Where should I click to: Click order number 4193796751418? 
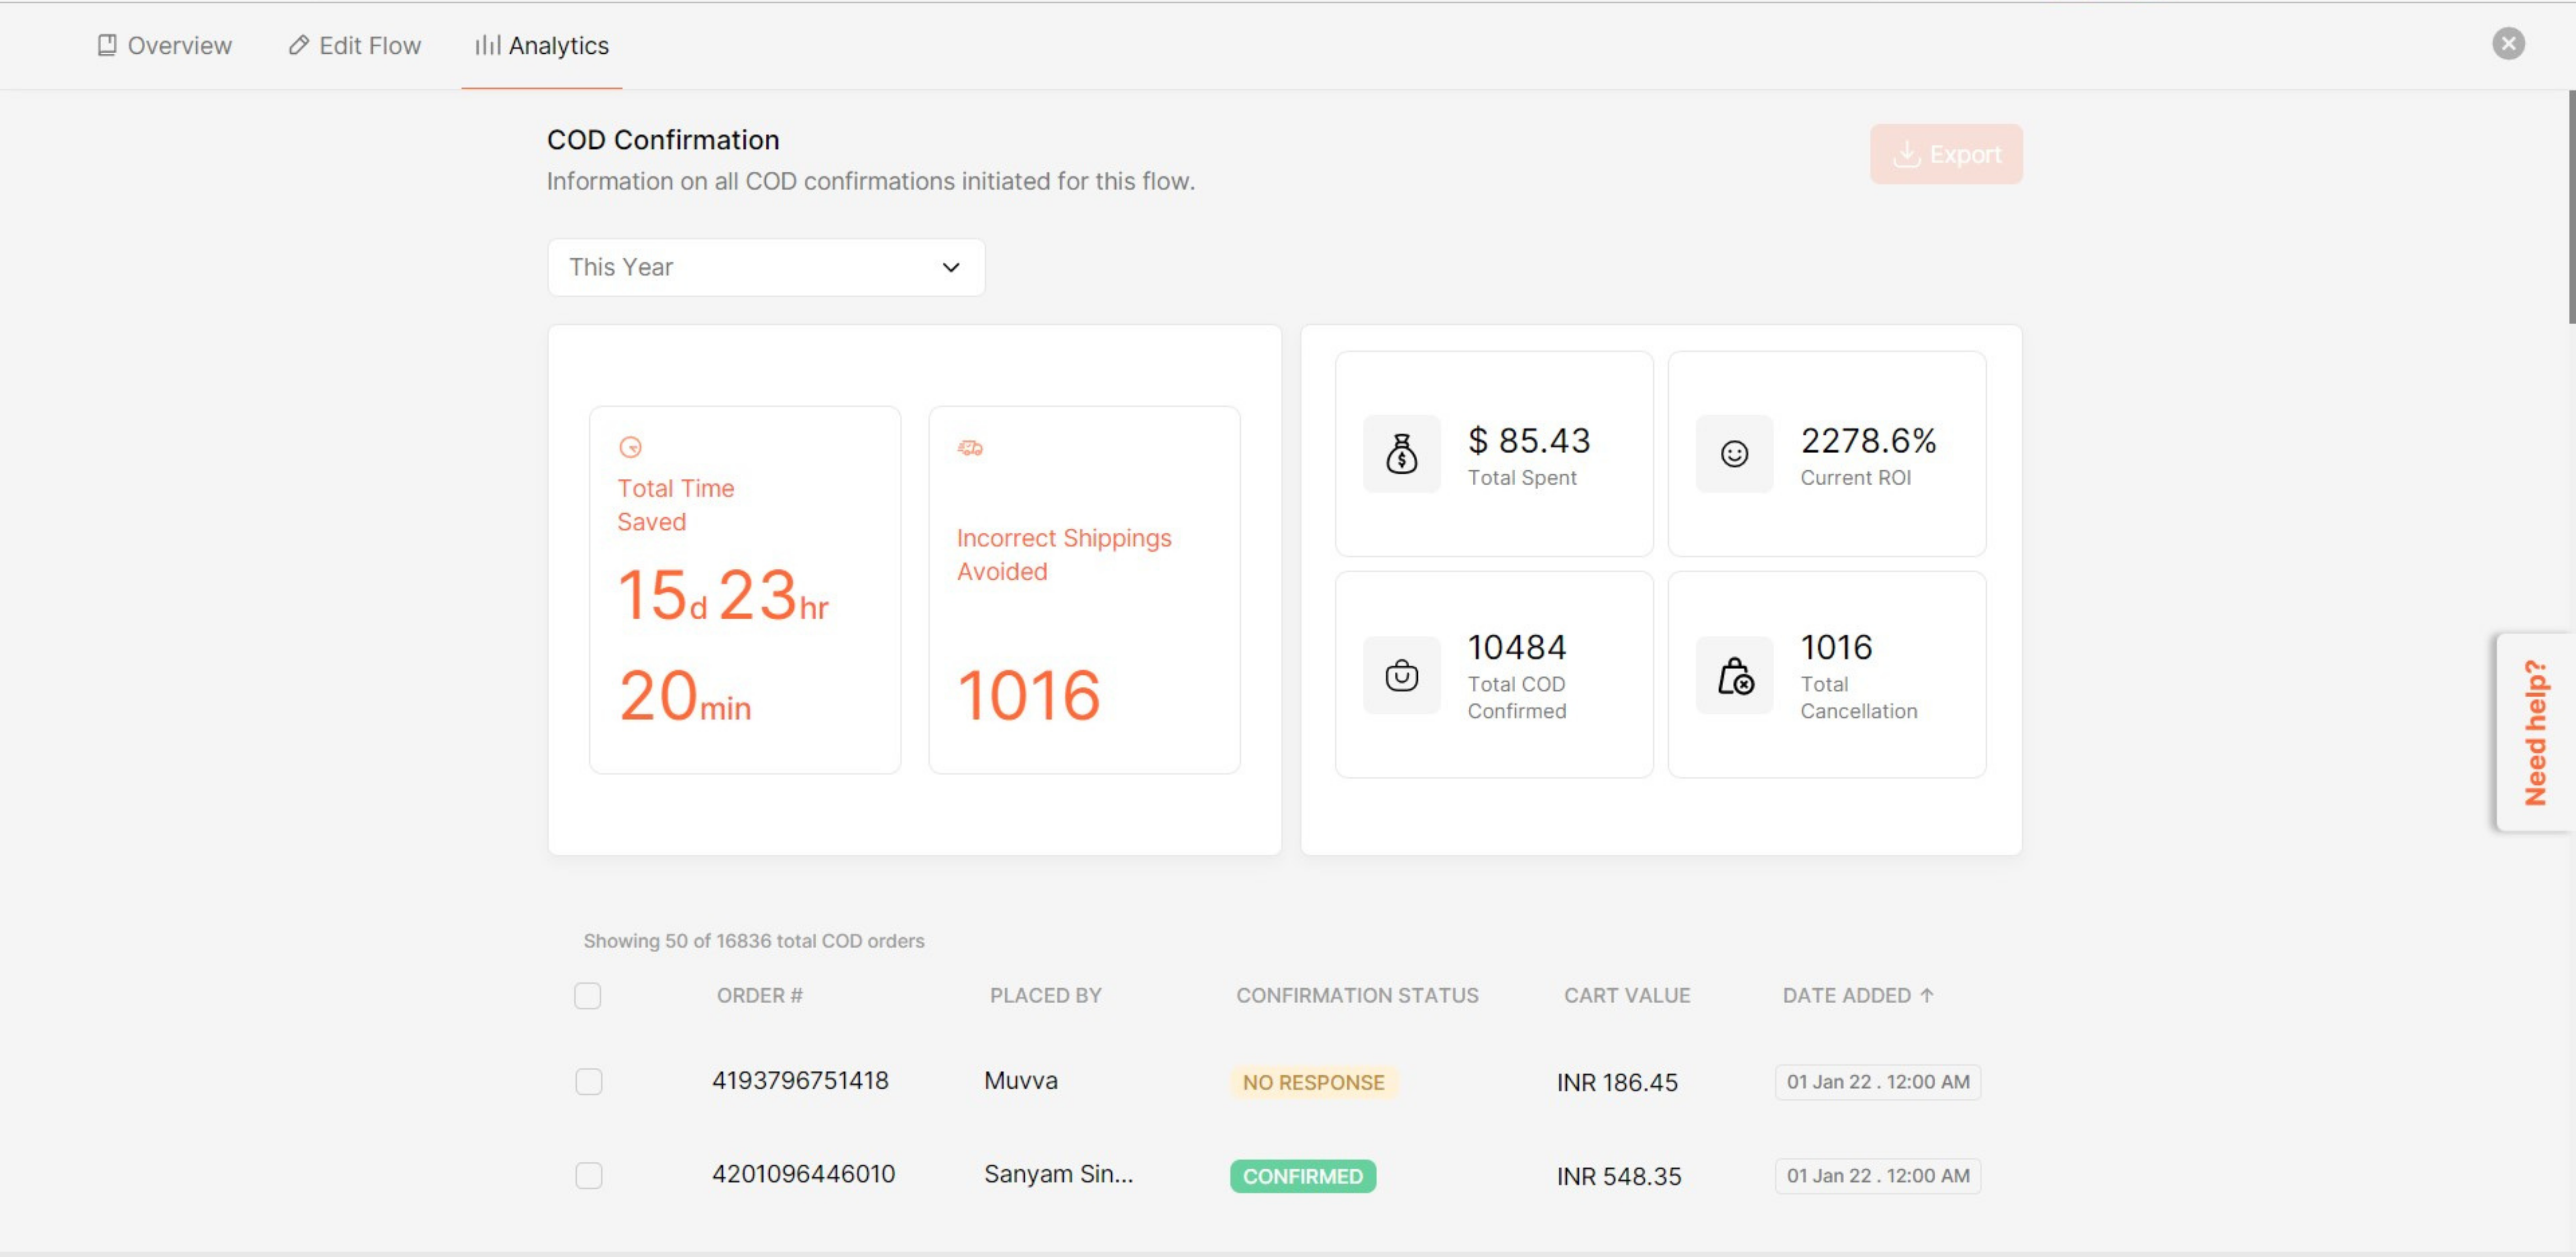click(x=800, y=1080)
